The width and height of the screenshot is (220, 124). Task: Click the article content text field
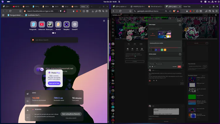[x=165, y=59]
